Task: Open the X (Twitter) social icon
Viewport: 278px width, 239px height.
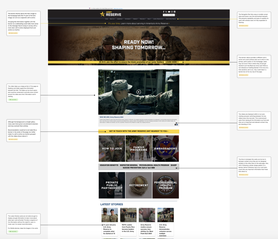Action: click(x=166, y=12)
